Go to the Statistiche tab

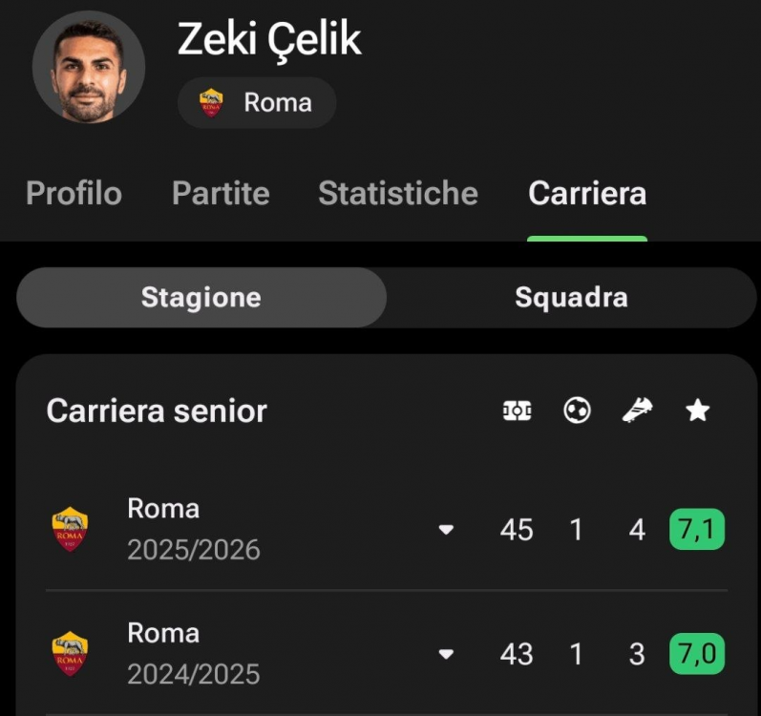(x=398, y=194)
